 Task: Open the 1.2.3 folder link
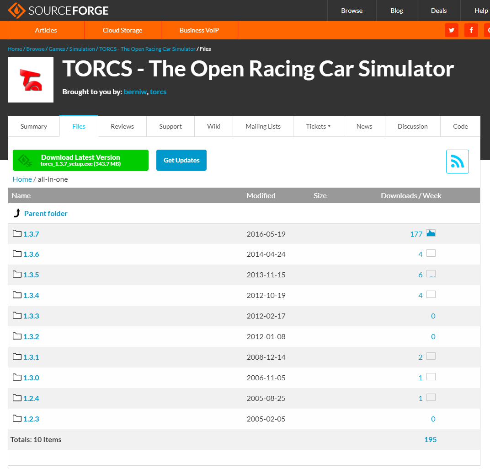[31, 419]
